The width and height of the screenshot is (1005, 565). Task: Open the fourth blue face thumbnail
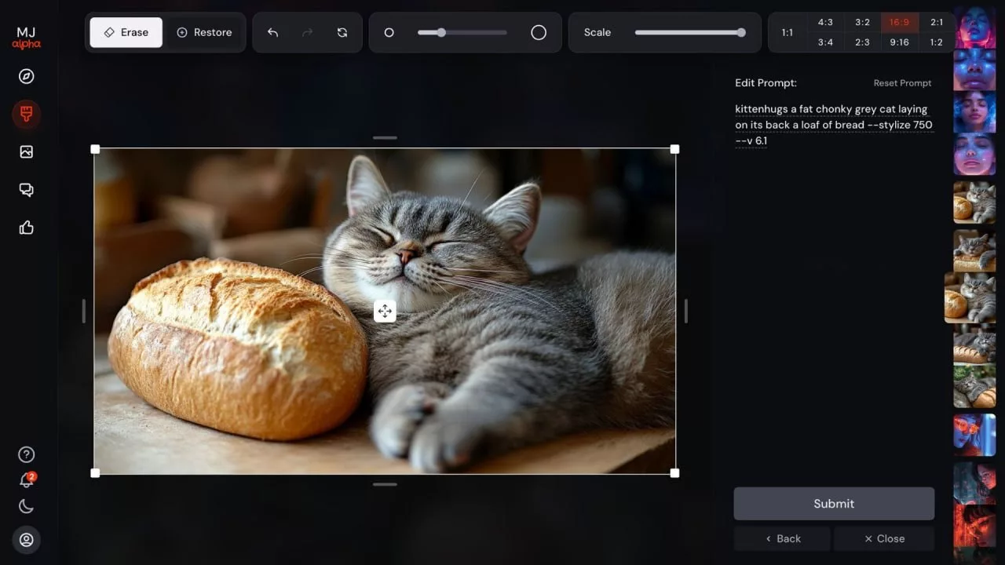pos(974,155)
